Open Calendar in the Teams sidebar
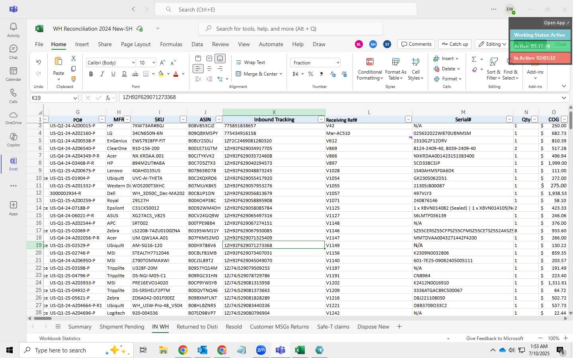 coord(13,74)
